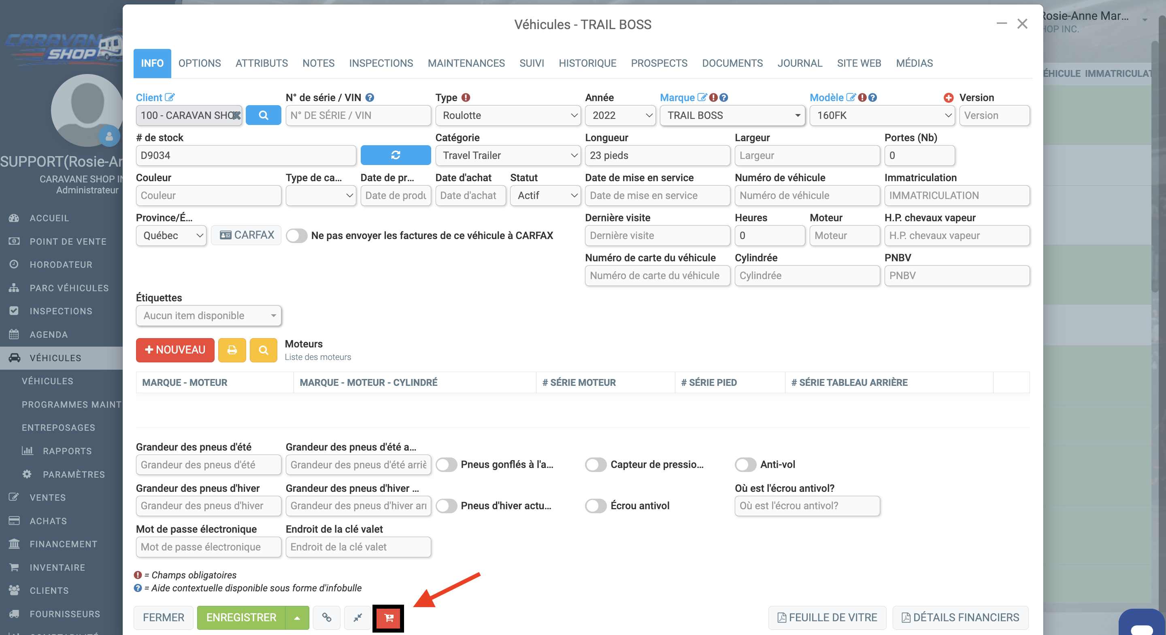Open Catégorie dropdown showing Travel Trailer
Image resolution: width=1166 pixels, height=635 pixels.
pos(508,155)
